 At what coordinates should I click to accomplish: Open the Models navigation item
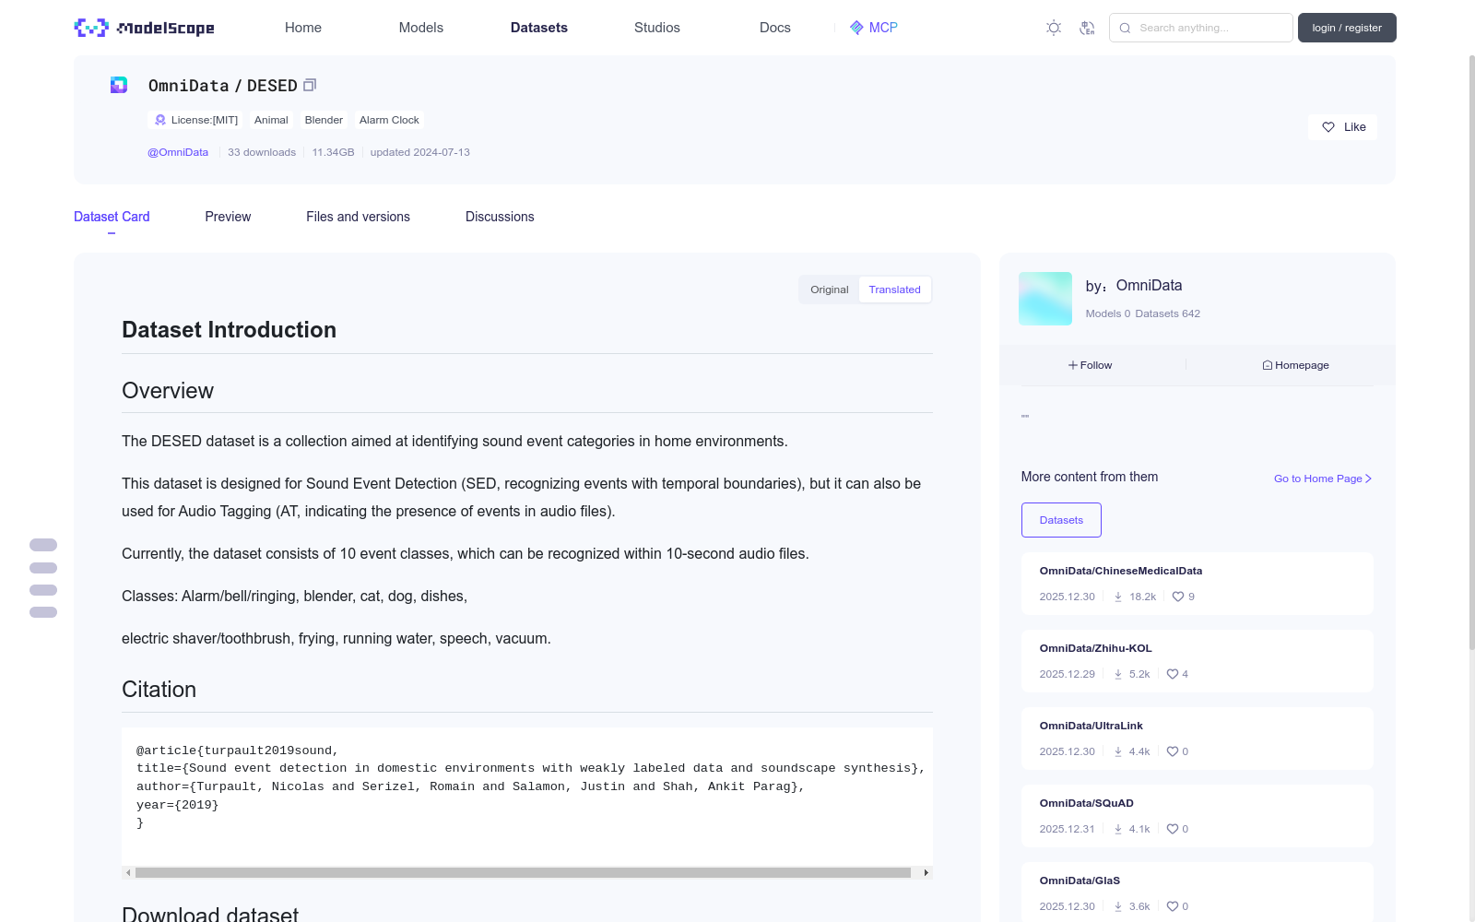(421, 28)
